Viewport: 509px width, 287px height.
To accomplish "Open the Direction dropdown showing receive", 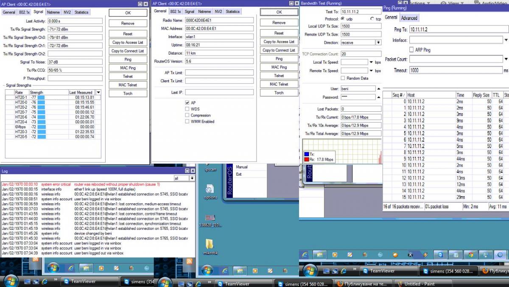I will click(378, 42).
